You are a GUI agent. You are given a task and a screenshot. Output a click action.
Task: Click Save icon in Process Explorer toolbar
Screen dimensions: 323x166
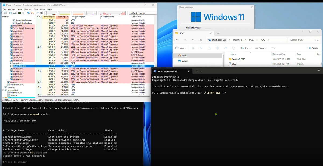(x=5, y=13)
